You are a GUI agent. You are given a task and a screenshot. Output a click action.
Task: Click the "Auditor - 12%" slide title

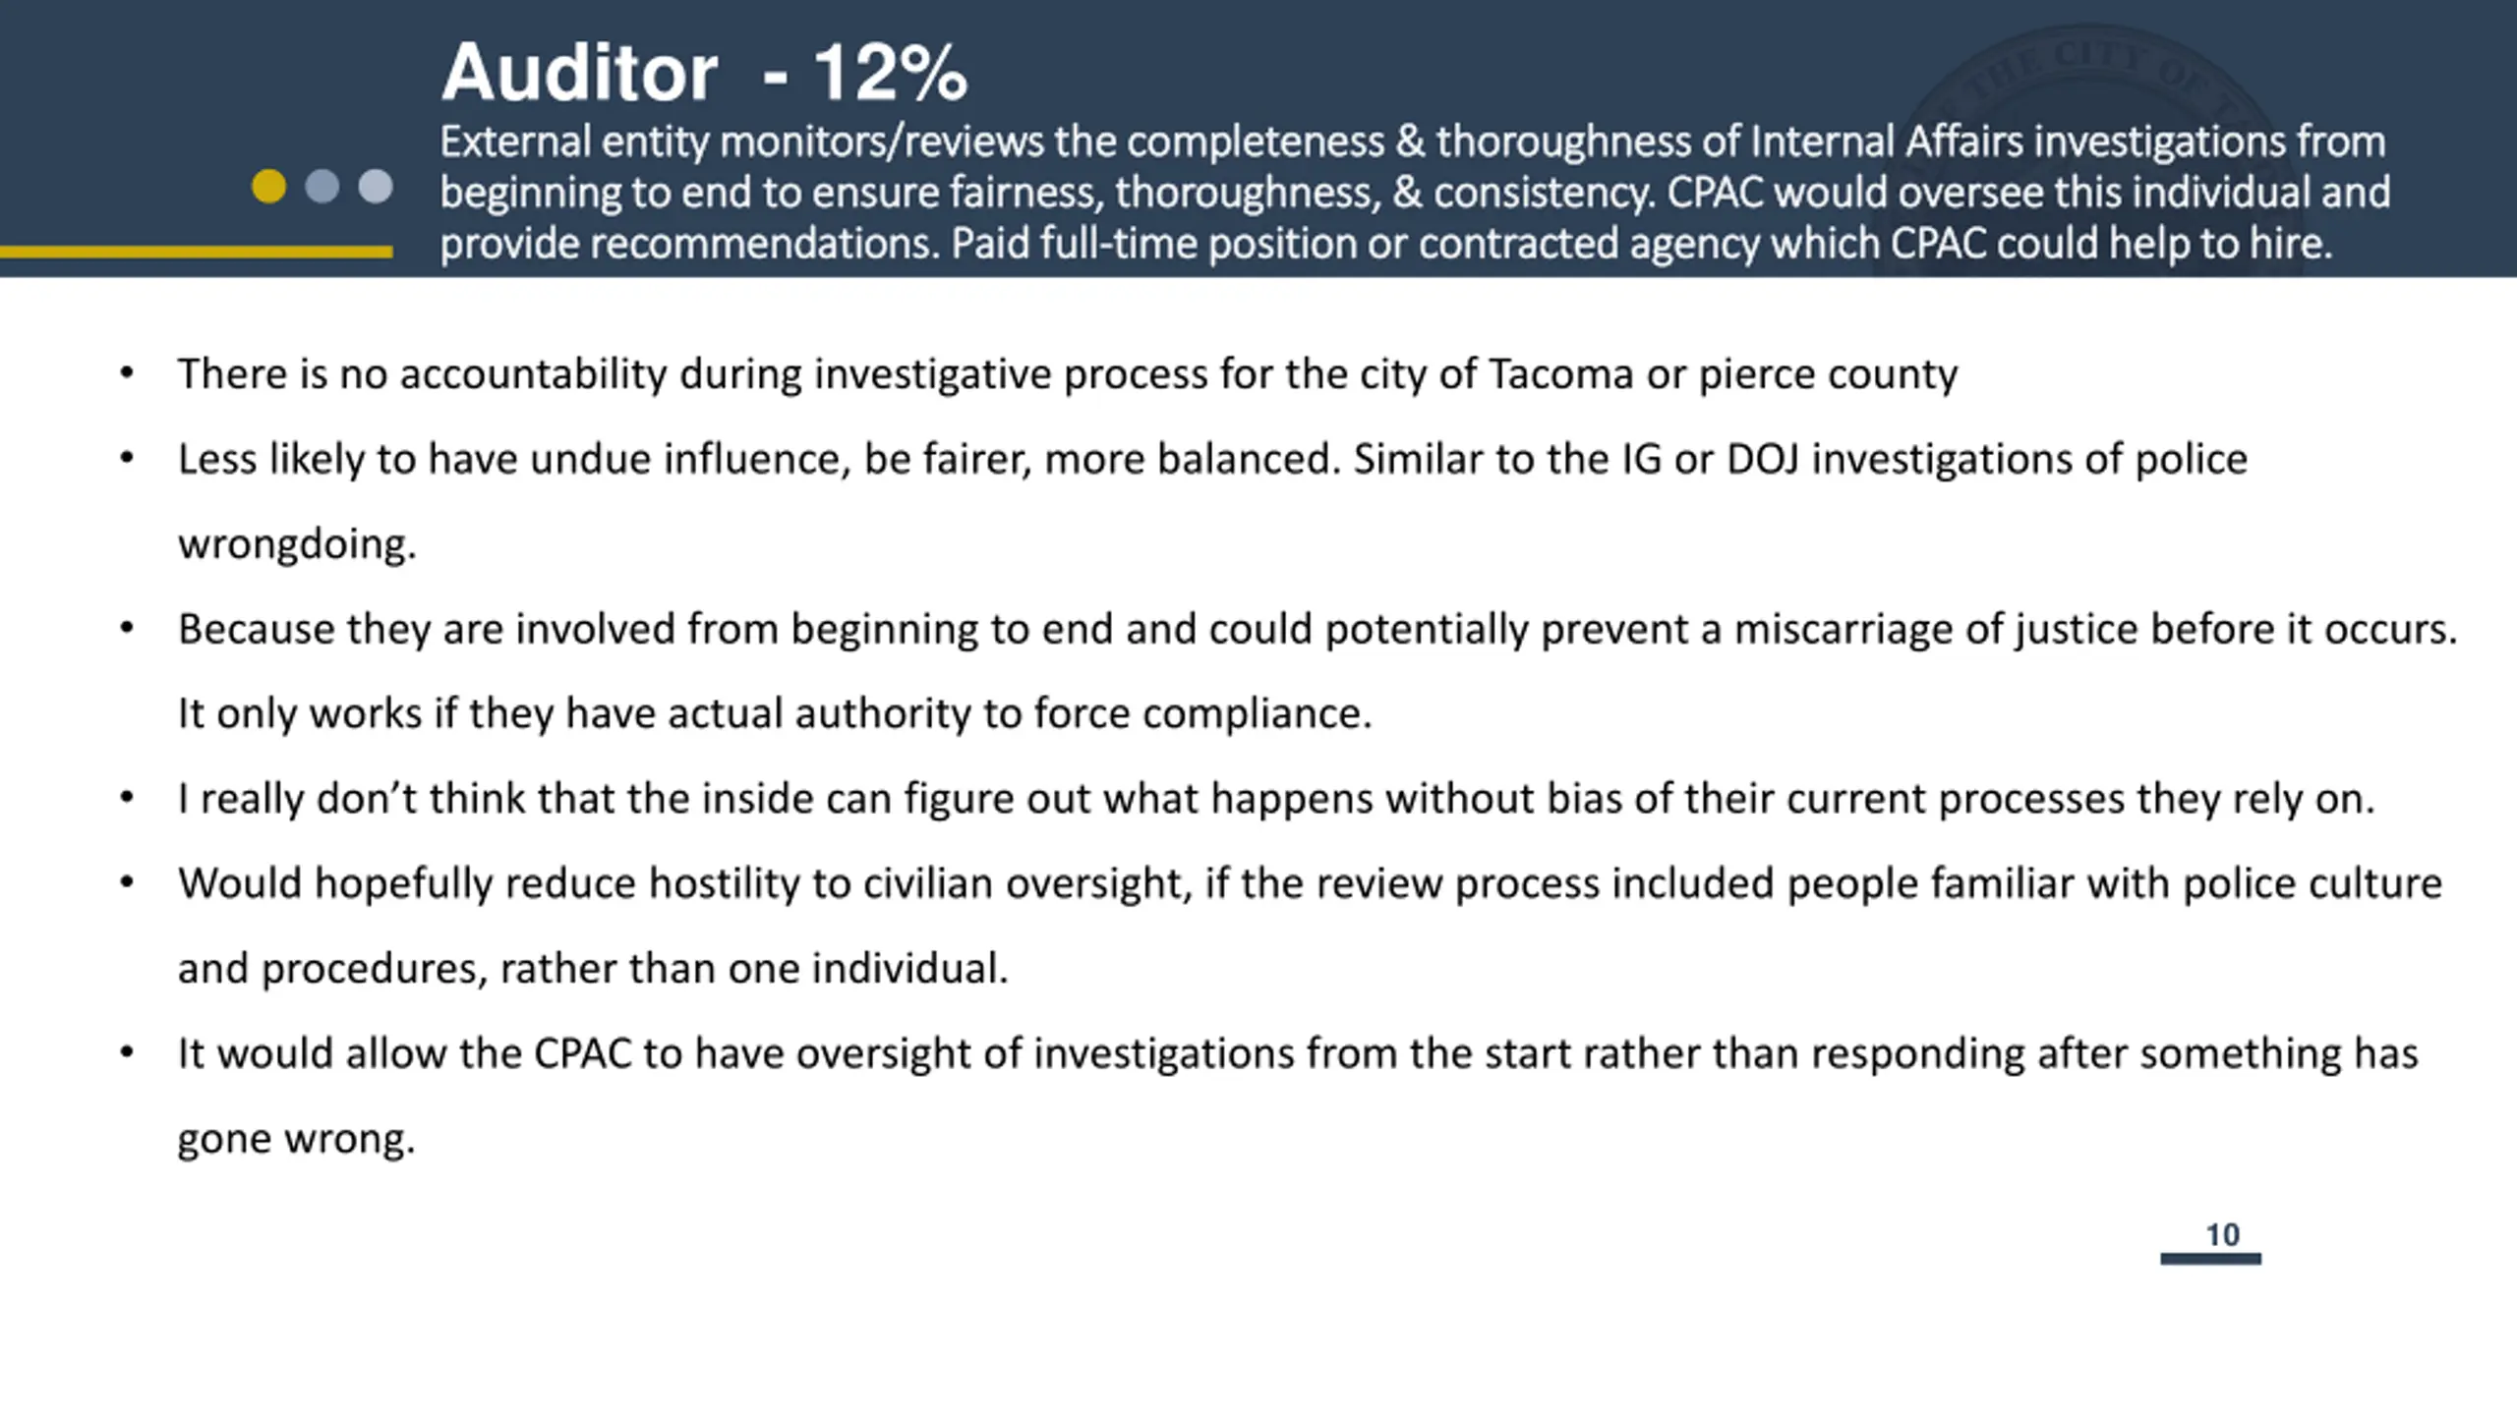tap(704, 73)
